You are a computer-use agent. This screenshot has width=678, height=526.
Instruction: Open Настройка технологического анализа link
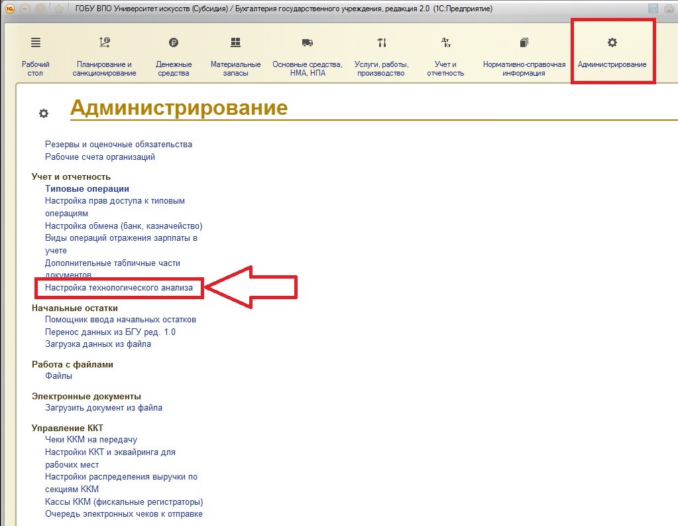coord(119,288)
